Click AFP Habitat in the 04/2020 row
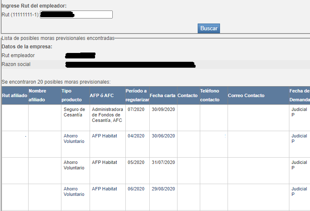This screenshot has width=310, height=211. (104, 136)
